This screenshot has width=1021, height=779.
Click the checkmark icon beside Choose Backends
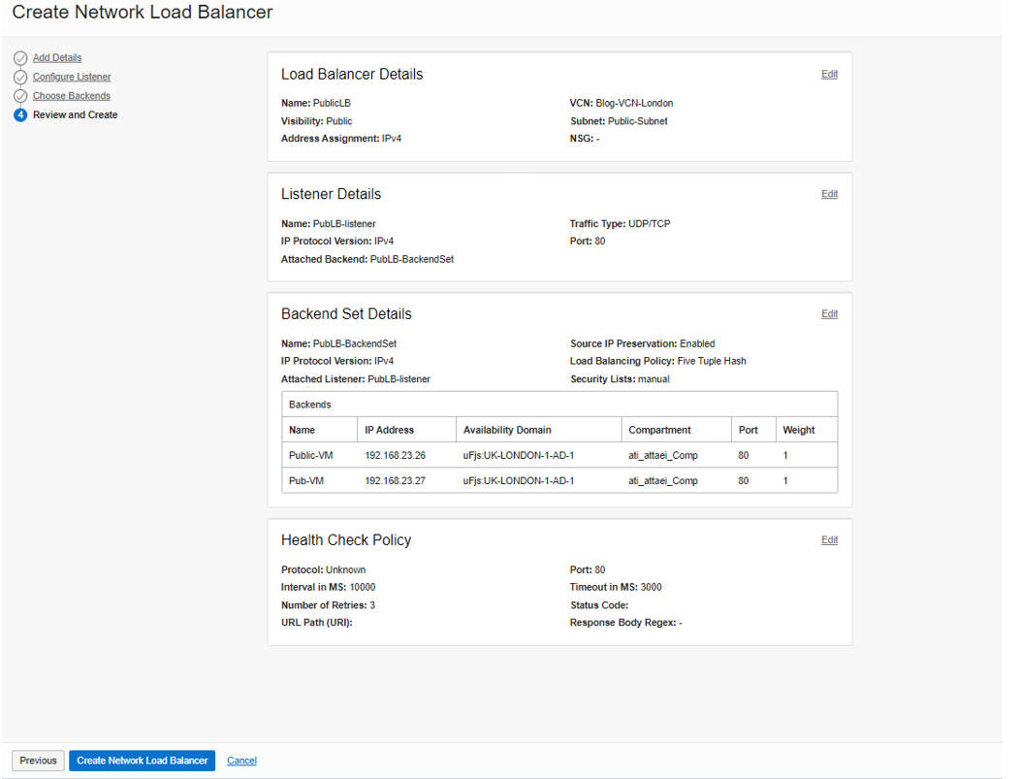coord(20,96)
